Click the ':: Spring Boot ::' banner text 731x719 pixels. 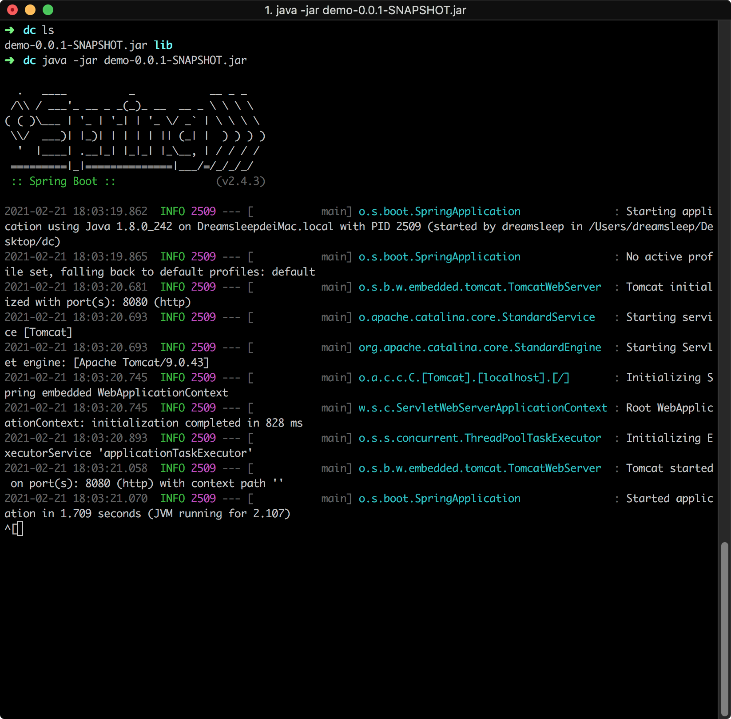(64, 181)
